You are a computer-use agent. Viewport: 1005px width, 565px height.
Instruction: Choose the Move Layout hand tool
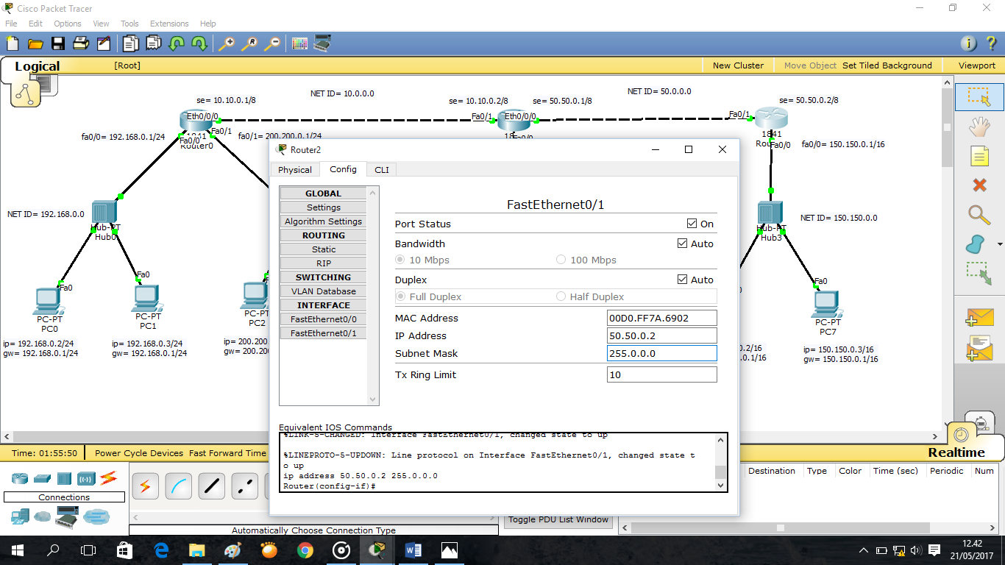(979, 127)
